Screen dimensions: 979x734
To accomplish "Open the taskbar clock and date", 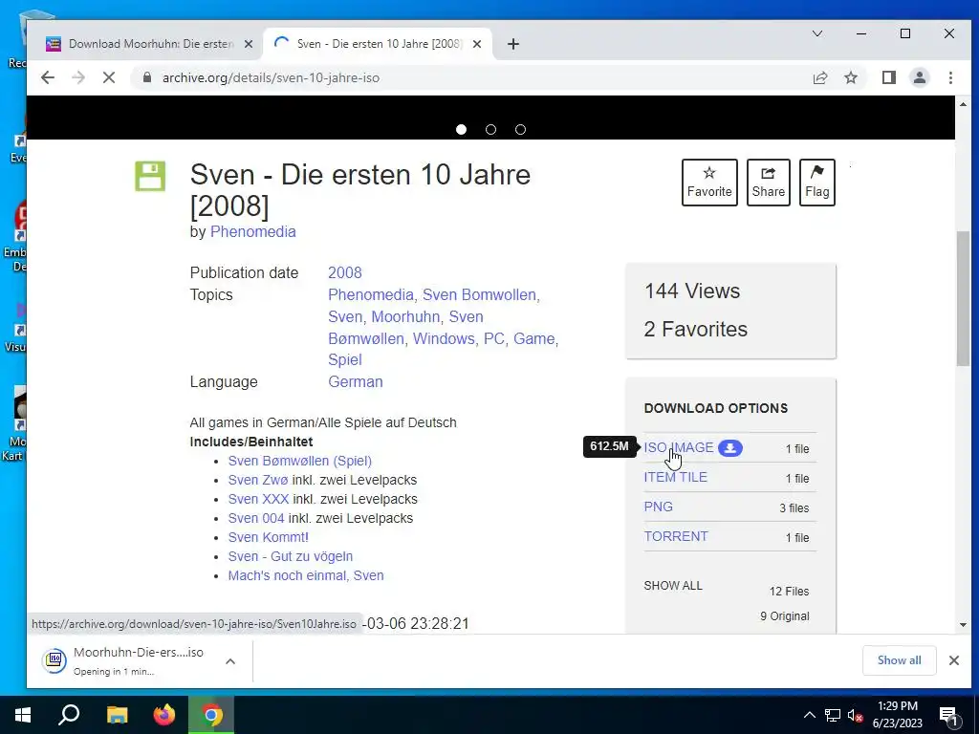I will (x=897, y=715).
